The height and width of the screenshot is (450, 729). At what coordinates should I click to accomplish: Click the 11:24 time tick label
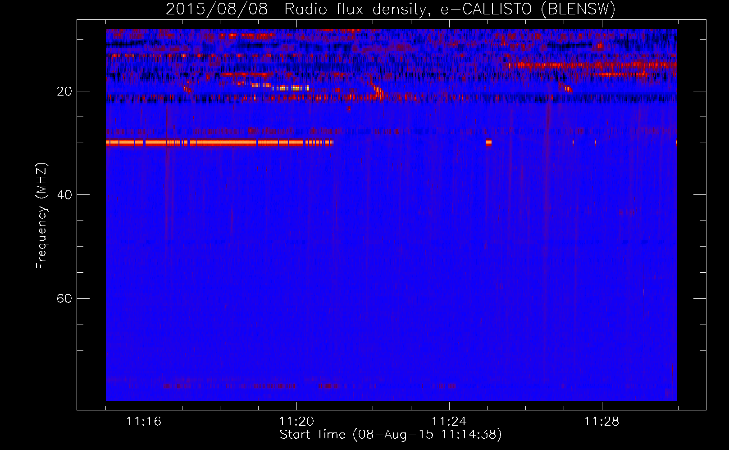[x=449, y=421]
